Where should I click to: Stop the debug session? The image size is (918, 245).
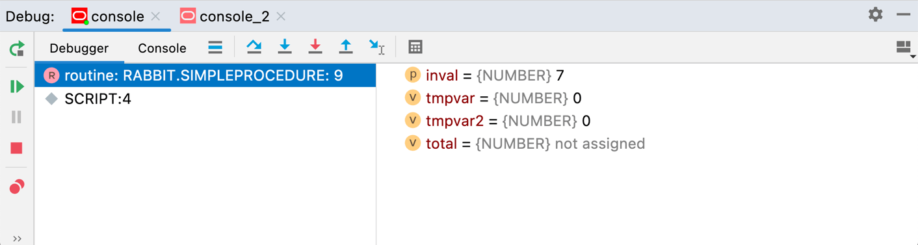coord(17,148)
